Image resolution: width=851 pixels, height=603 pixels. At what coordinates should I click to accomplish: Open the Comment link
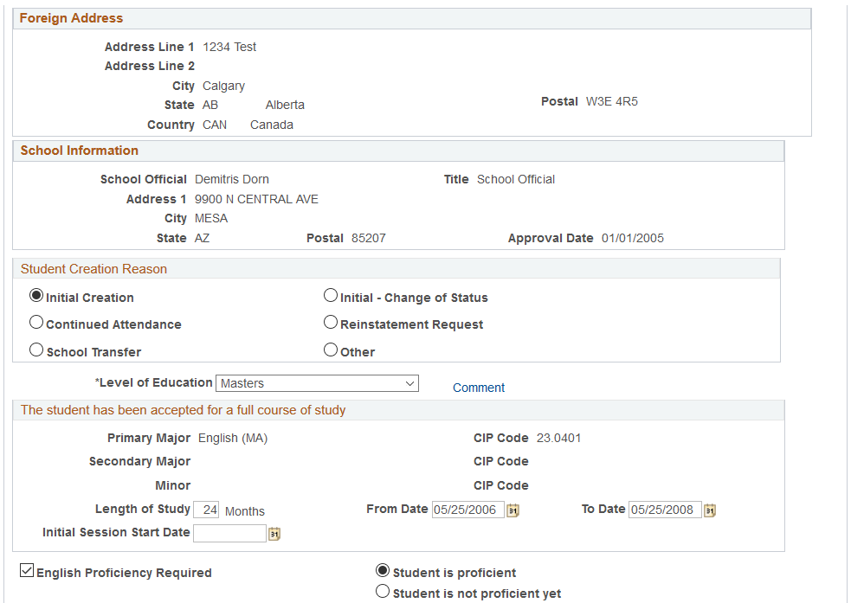[479, 388]
